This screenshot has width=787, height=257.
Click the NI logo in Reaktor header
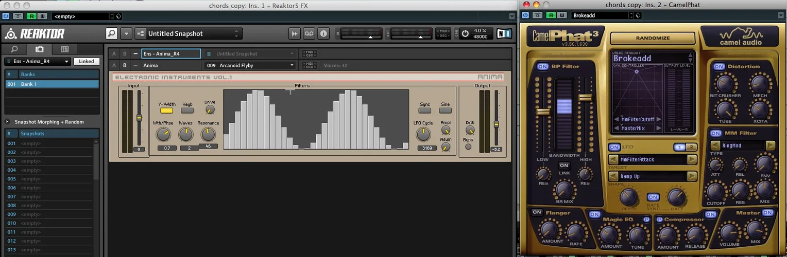(x=504, y=34)
